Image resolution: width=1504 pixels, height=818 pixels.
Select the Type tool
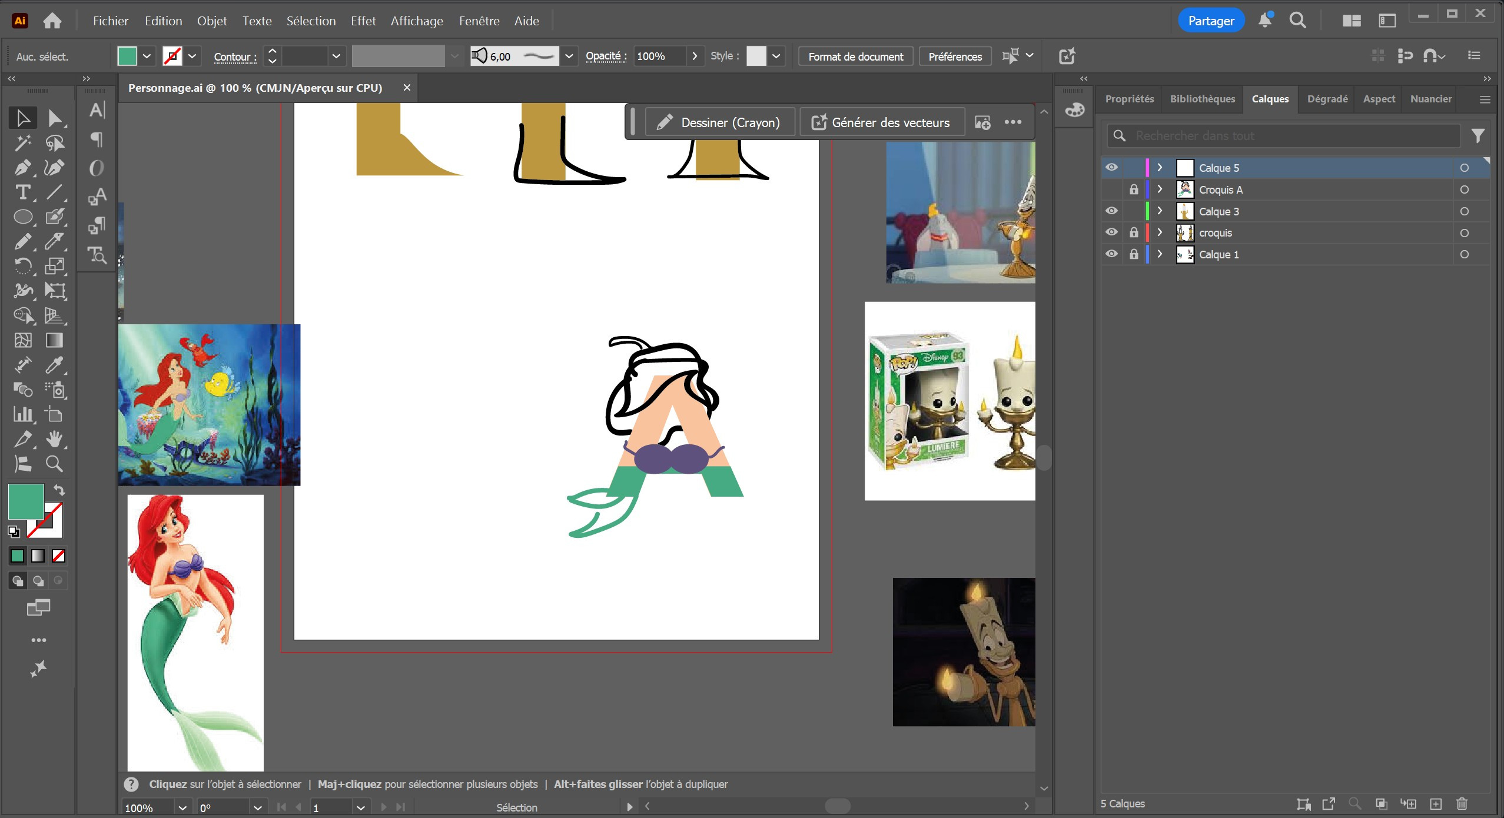tap(22, 192)
